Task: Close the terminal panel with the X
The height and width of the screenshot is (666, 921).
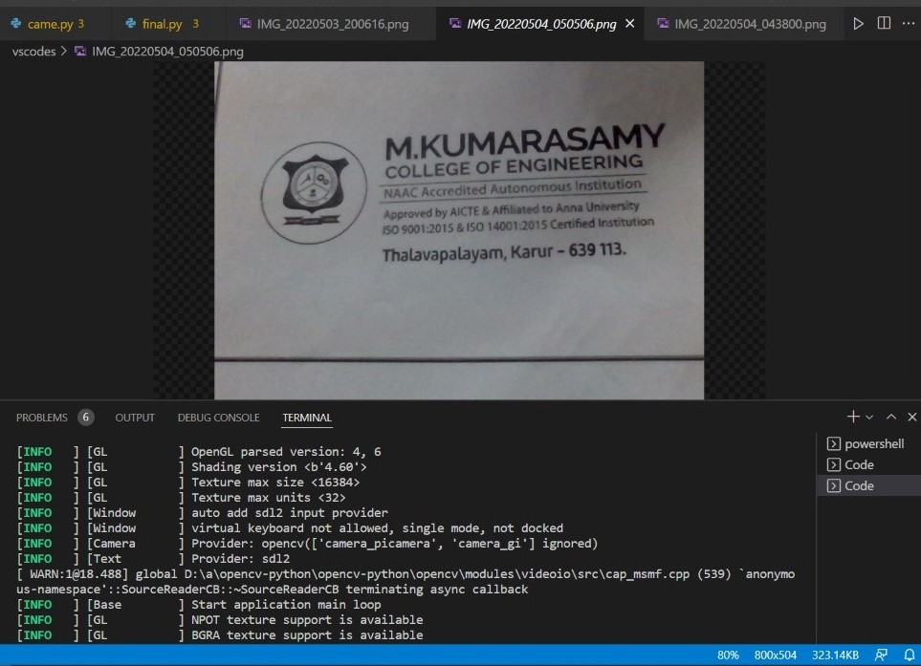Action: tap(911, 417)
